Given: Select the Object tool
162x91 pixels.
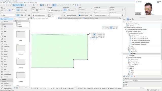Looking at the screenshot, I should point(6,67).
